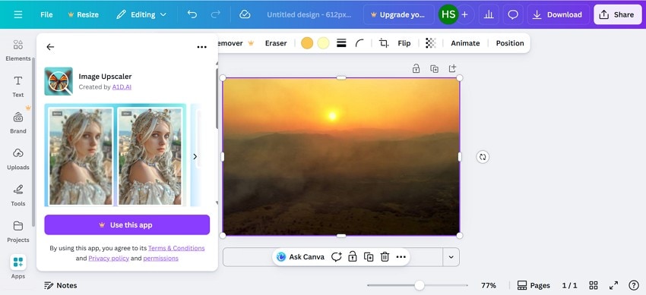
Task: Open the comments speech bubble icon
Action: click(x=513, y=14)
